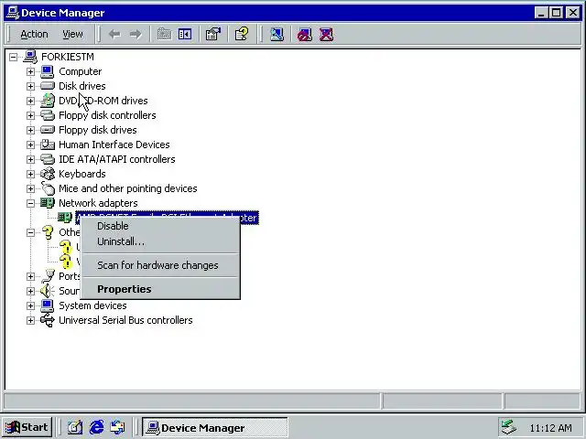Select the 'Keyboards' tree label
Screen dimensions: 586x439
tap(82, 174)
